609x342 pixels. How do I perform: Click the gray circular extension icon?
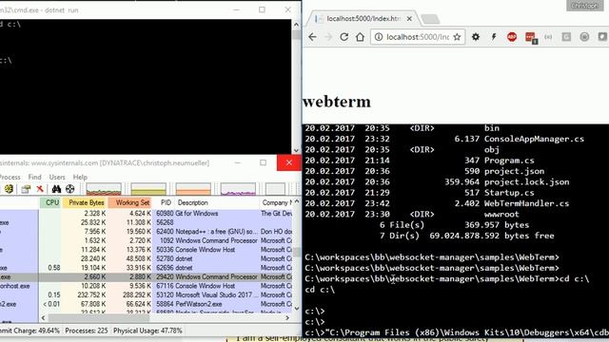[x=584, y=37]
